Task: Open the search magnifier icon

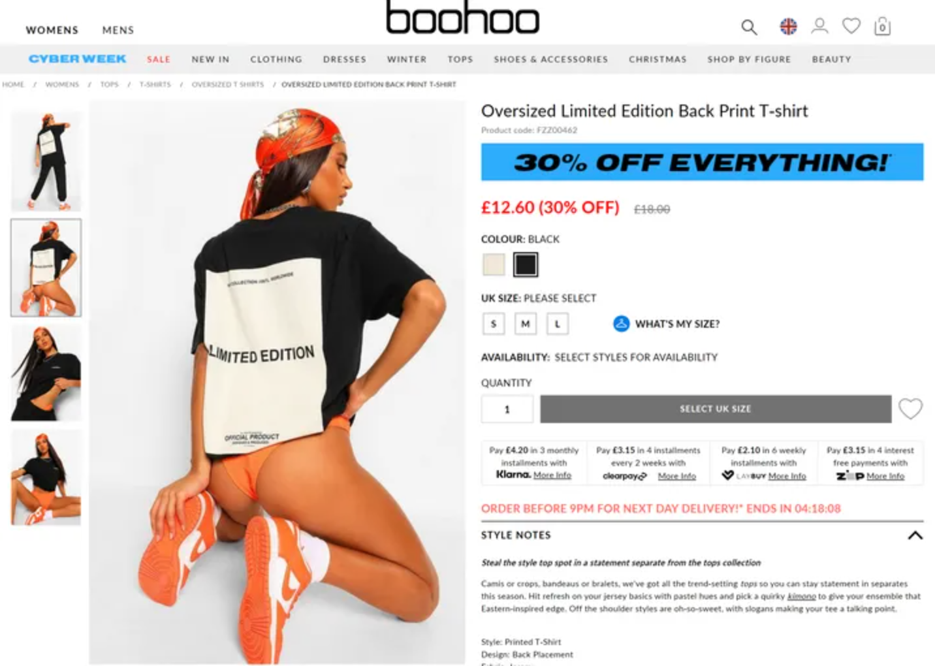Action: (749, 27)
